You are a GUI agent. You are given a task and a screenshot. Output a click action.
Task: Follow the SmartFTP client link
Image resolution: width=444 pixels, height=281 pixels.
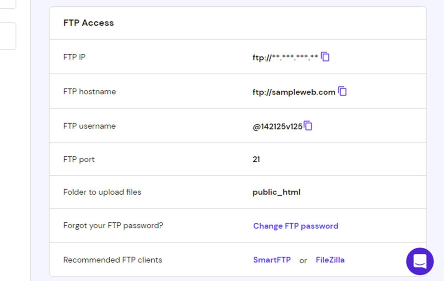[x=272, y=260]
